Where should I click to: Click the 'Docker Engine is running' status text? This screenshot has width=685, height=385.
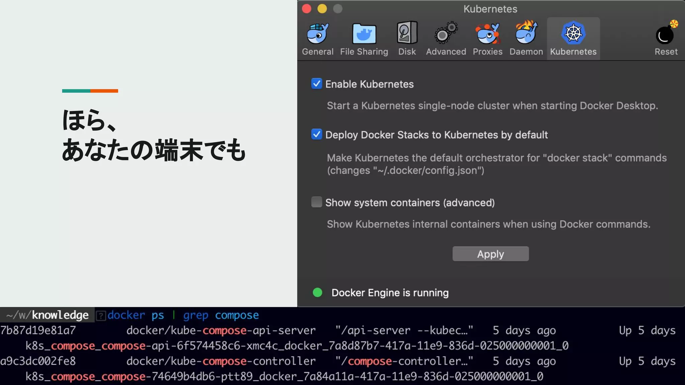click(390, 293)
